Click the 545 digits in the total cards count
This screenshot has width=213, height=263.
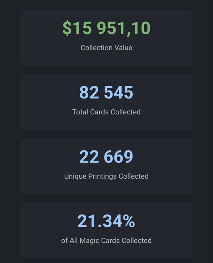(x=119, y=92)
